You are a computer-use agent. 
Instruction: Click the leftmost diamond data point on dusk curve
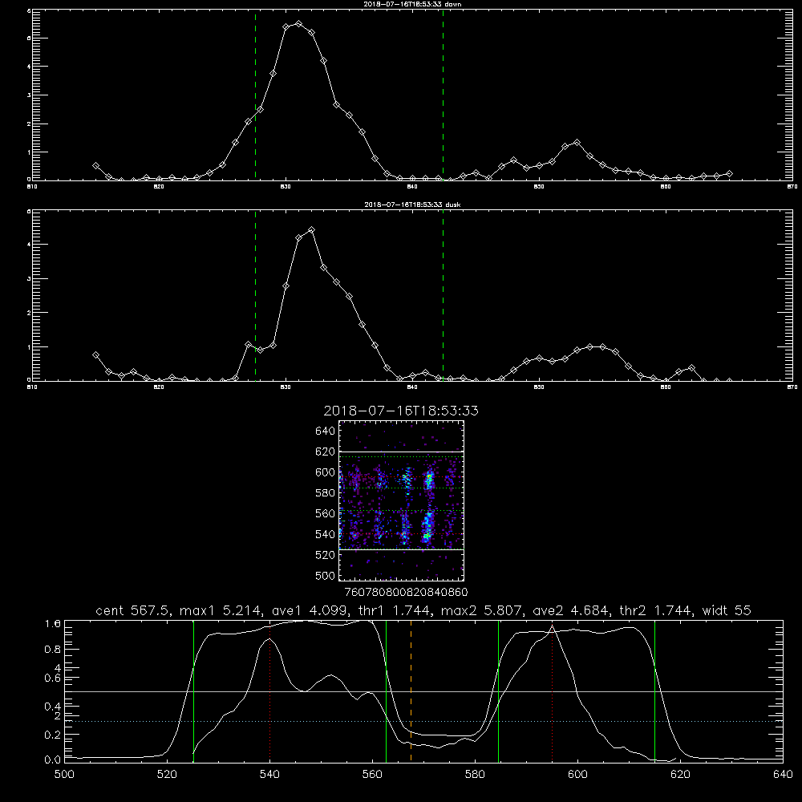coord(95,355)
